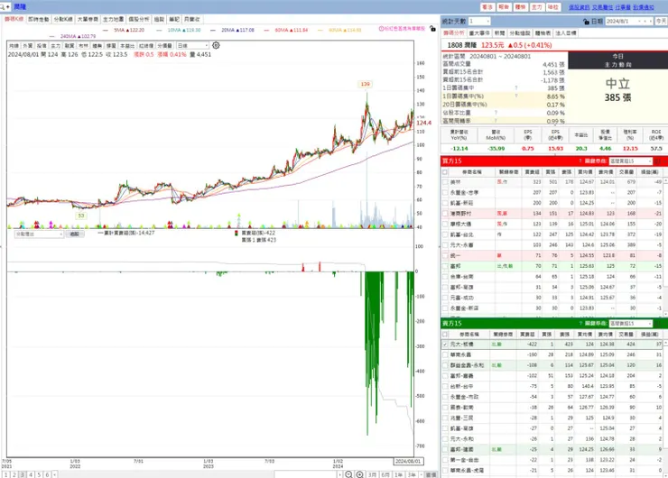Toggle 分價量 indicator button
Screen dimensions: 668x478
pos(165,45)
